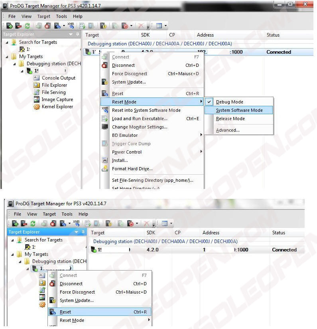Click green Refresh icon in upper window toolbar
The width and height of the screenshot is (317, 329).
pyautogui.click(x=28, y=26)
